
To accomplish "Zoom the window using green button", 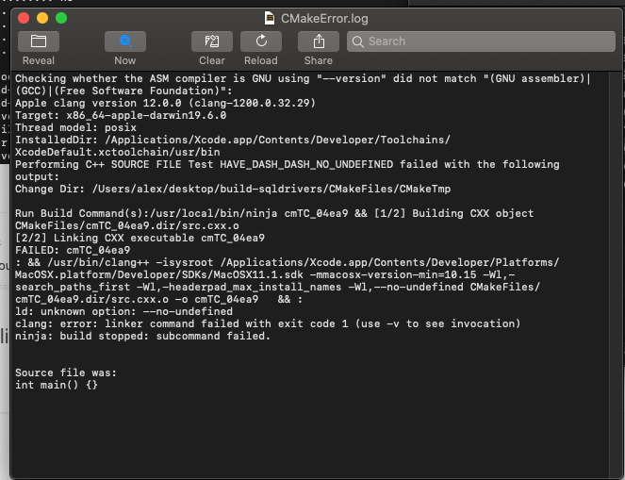I will [61, 18].
